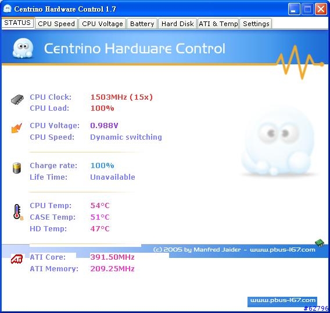The height and width of the screenshot is (313, 330).
Task: Click the ghost mascot logo in the header
Action: tap(23, 48)
